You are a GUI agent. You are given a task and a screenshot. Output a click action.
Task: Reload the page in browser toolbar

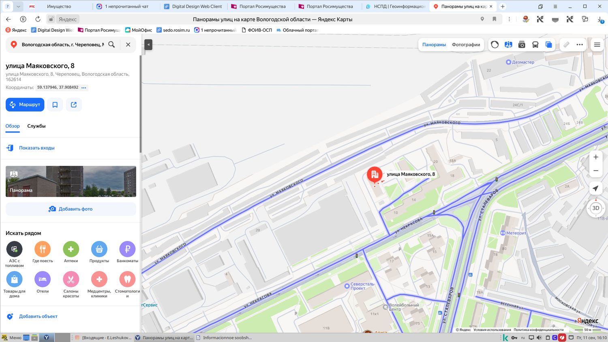(x=38, y=19)
